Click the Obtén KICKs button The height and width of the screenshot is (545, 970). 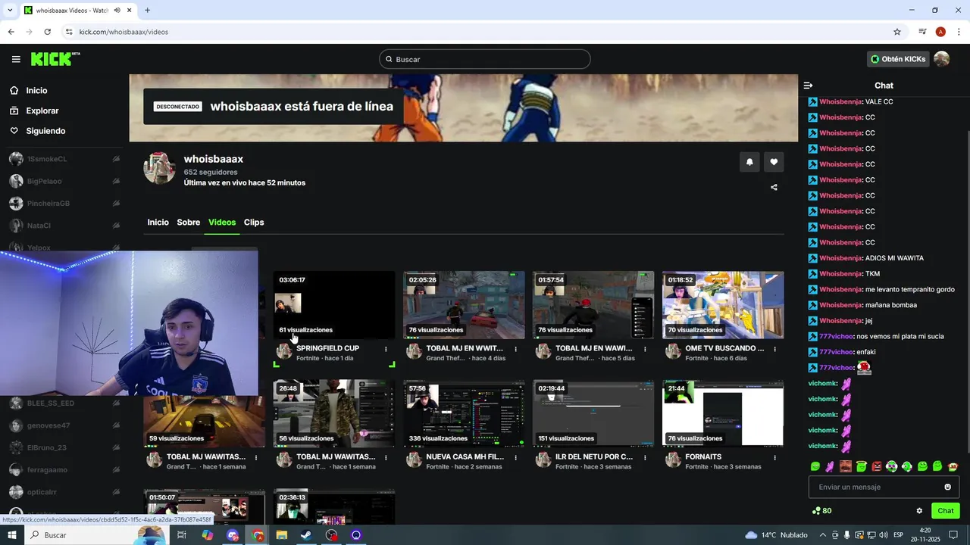pyautogui.click(x=898, y=59)
